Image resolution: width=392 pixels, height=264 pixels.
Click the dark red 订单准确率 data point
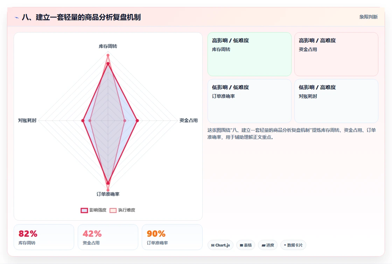pyautogui.click(x=108, y=183)
